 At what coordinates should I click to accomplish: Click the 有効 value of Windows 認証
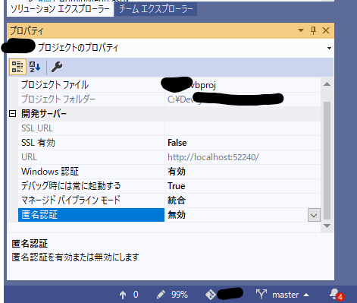[177, 172]
